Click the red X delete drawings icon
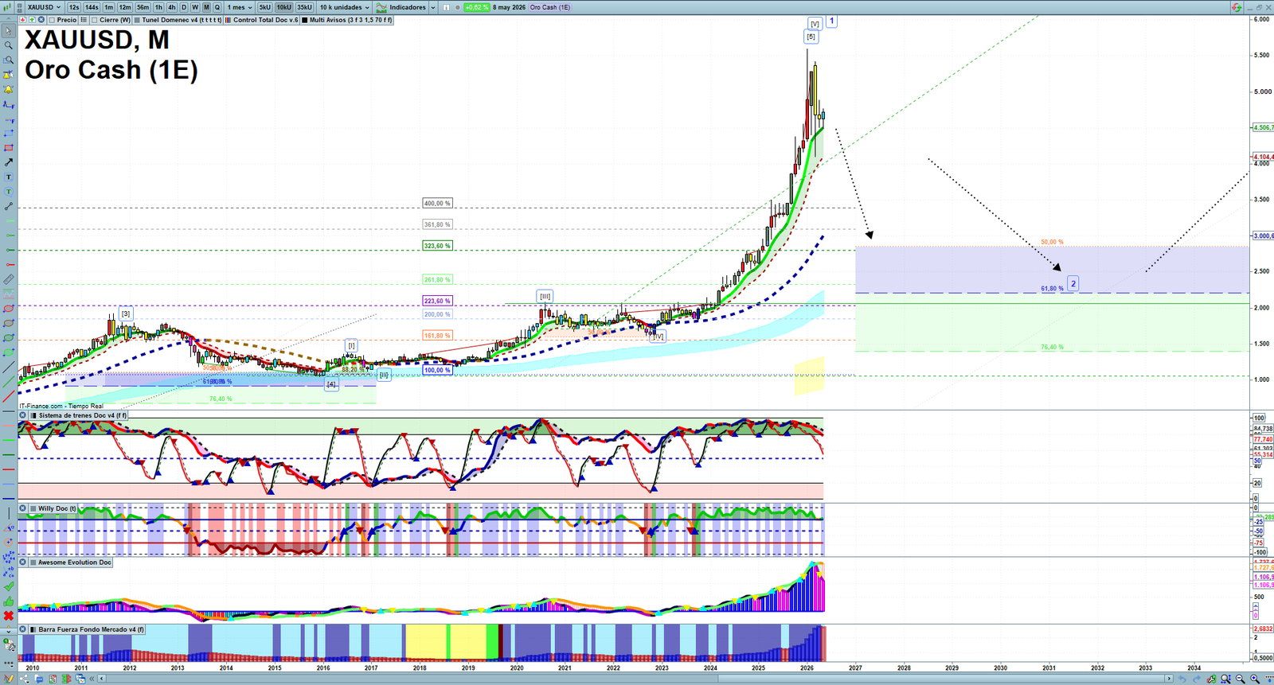 [x=9, y=617]
